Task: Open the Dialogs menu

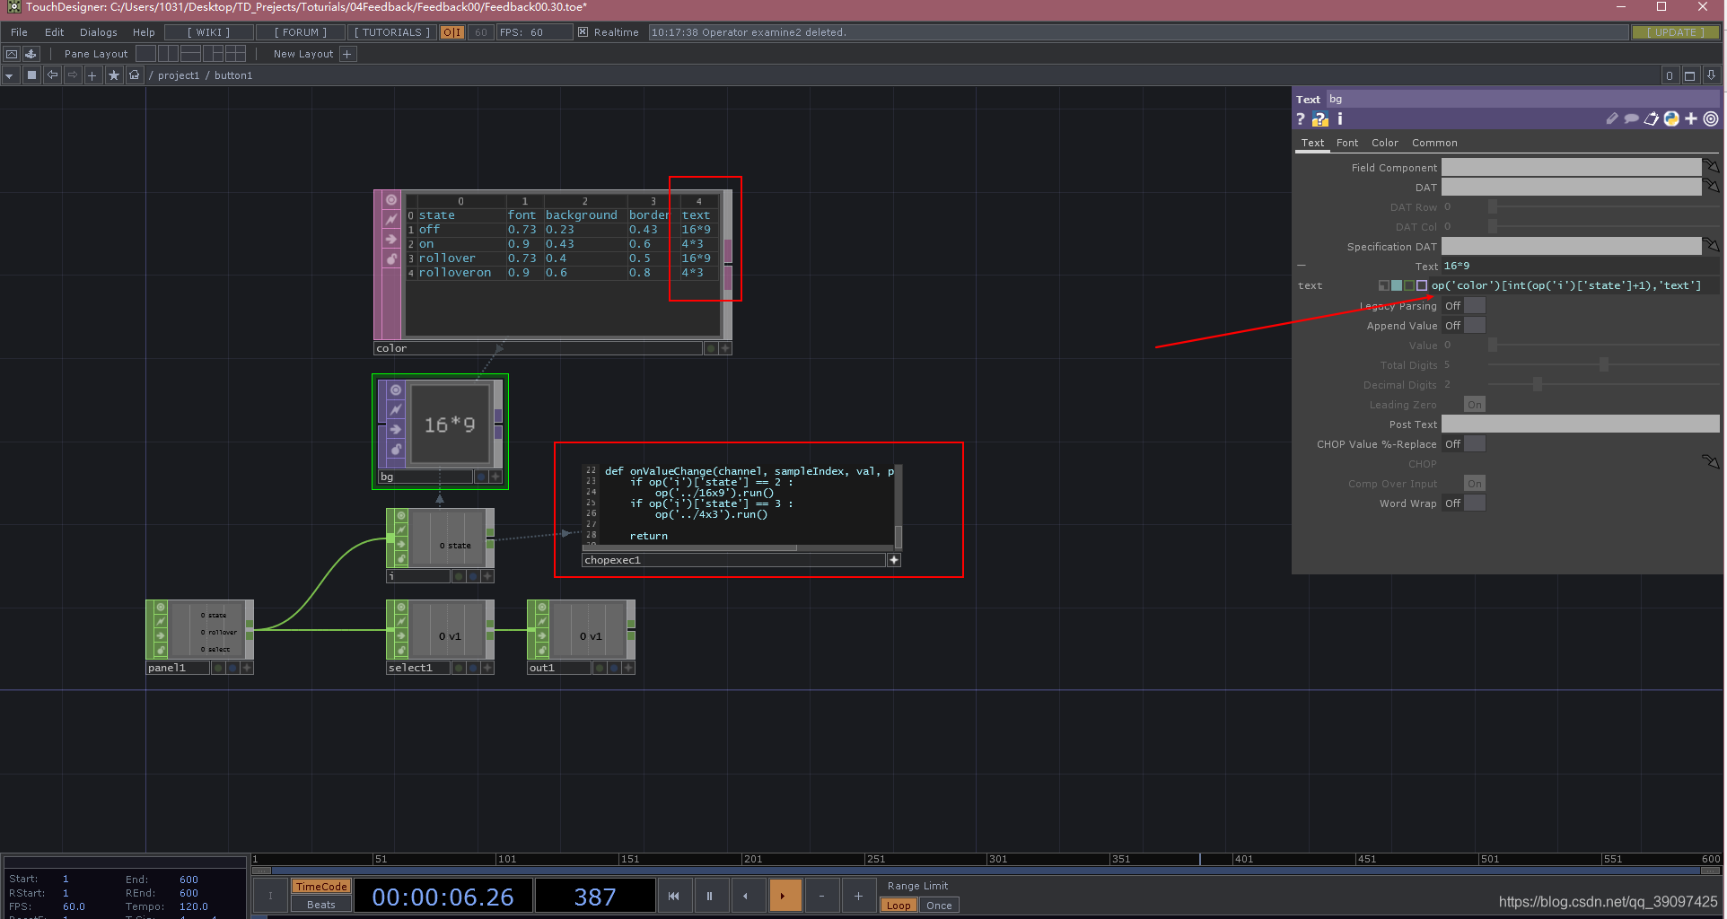Action: 98,31
